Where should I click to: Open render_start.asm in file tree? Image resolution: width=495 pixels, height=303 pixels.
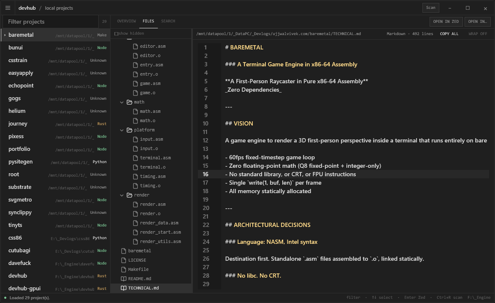click(151, 232)
